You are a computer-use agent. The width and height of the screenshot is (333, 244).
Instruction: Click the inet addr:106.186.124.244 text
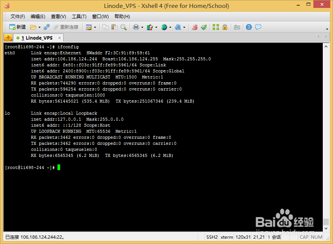coord(64,59)
